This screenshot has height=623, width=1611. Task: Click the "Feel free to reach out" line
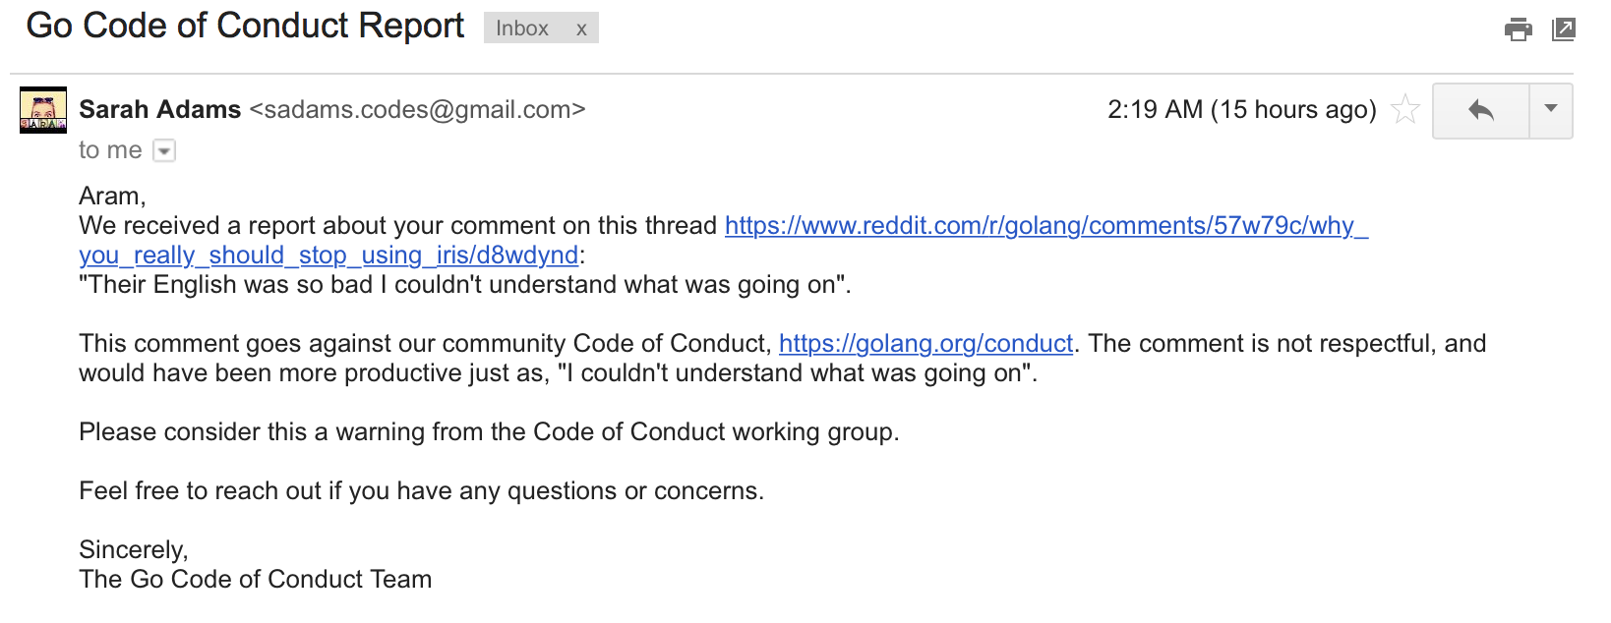tap(421, 491)
